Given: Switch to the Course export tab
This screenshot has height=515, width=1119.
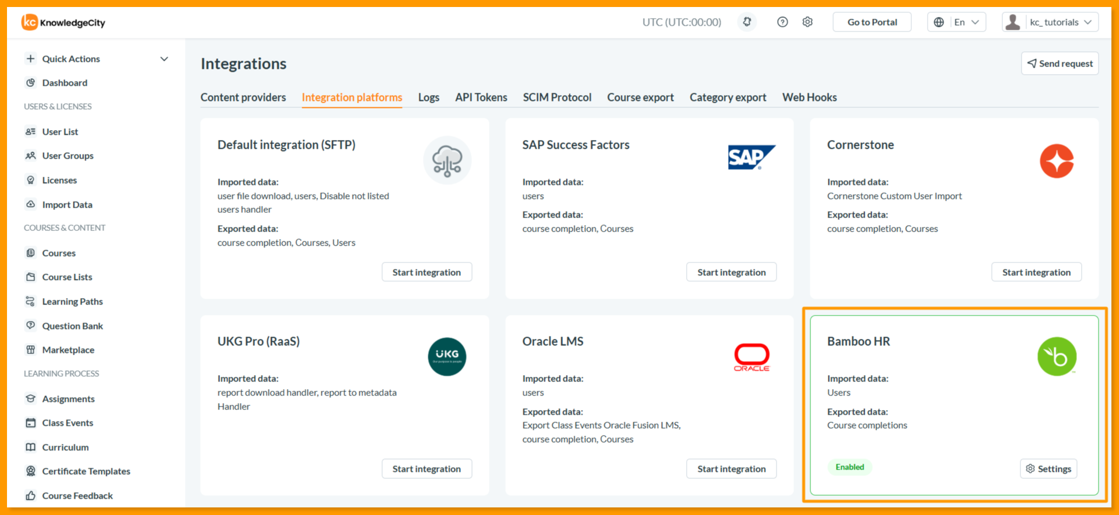Looking at the screenshot, I should point(640,97).
